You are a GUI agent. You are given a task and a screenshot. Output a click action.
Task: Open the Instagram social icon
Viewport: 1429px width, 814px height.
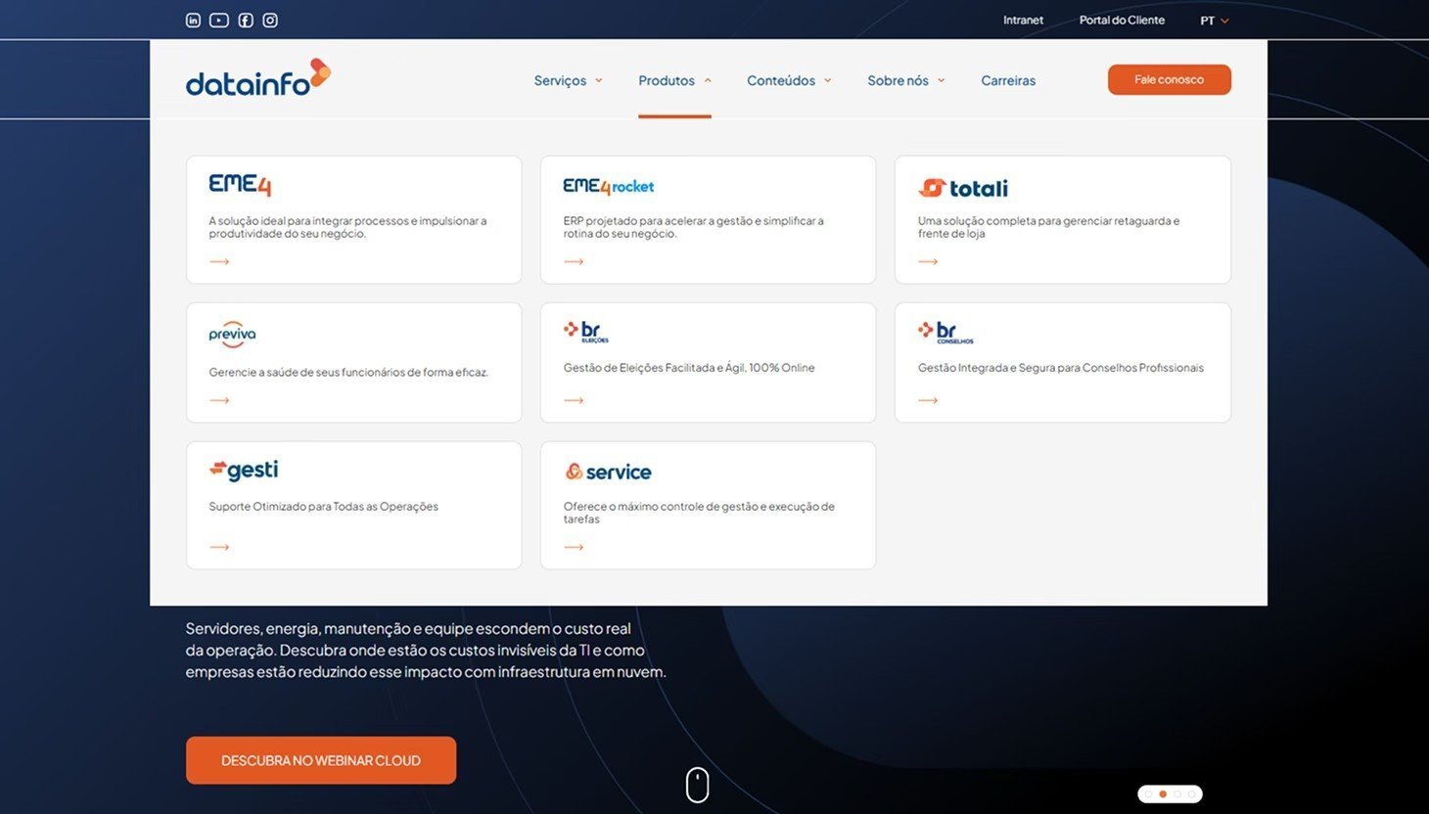click(x=270, y=21)
